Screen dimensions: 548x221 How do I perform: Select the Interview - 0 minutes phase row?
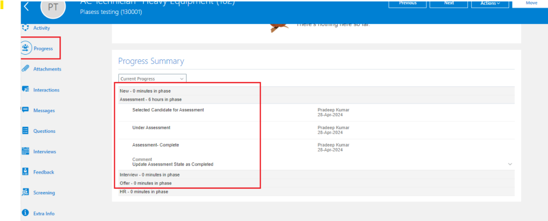316,174
